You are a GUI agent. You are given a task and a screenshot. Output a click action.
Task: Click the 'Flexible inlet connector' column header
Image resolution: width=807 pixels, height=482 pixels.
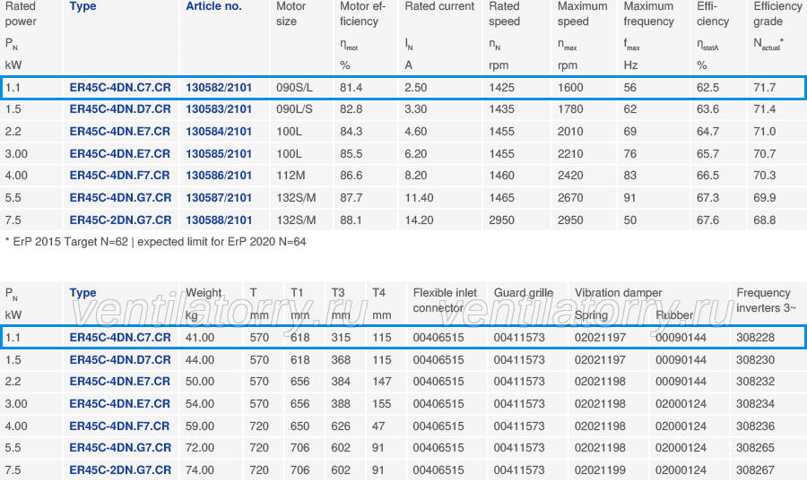[445, 300]
